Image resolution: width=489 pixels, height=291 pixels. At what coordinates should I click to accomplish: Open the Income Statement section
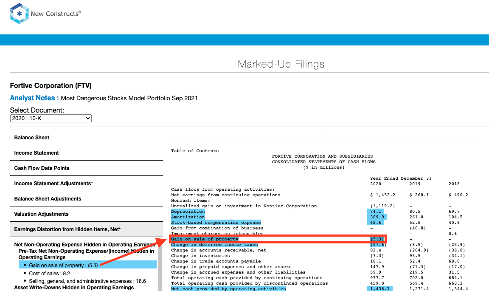[87, 153]
